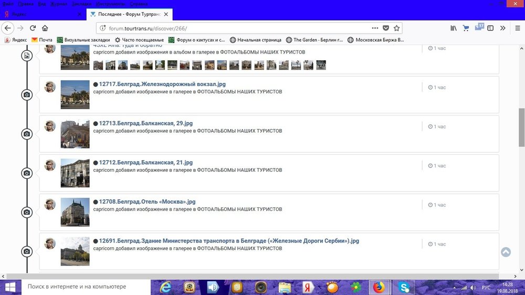525x295 pixels.
Task: Open File Explorer from taskbar
Action: [285, 287]
